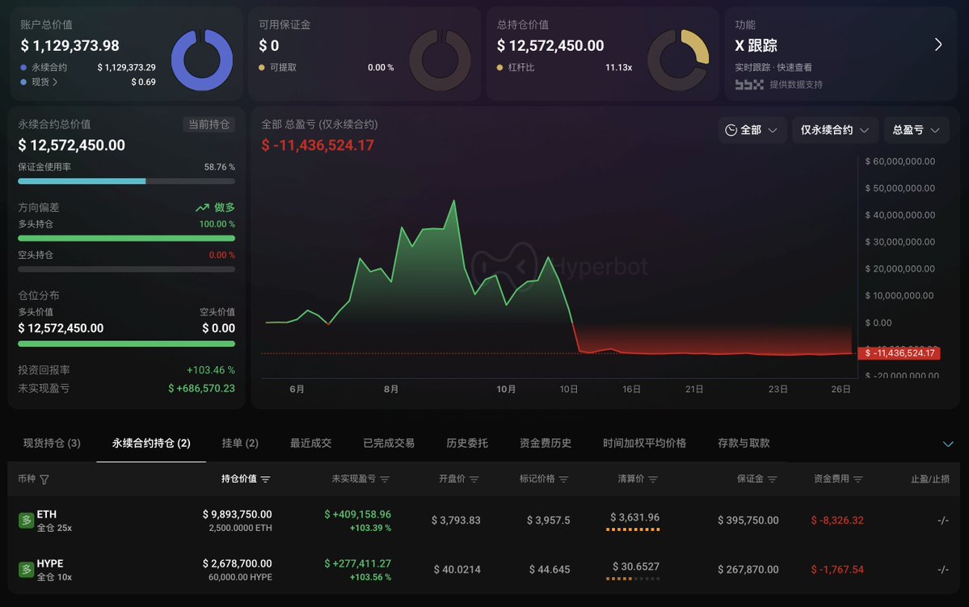Open the 已完成交易 tab
This screenshot has height=607, width=969.
pyautogui.click(x=389, y=443)
